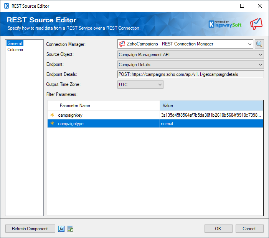The width and height of the screenshot is (269, 238).
Task: Click the Cancel button
Action: pyautogui.click(x=249, y=228)
